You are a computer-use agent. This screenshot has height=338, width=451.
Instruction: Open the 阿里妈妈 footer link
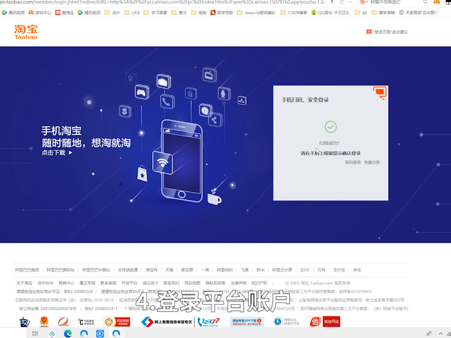click(225, 270)
